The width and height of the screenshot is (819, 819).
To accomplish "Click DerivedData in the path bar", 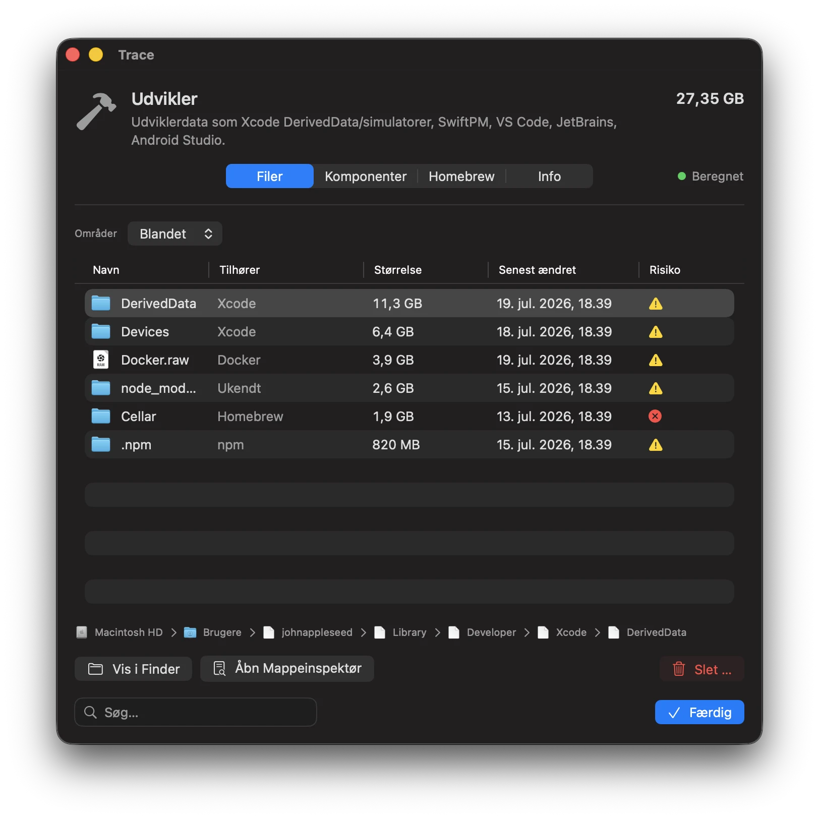I will tap(656, 632).
